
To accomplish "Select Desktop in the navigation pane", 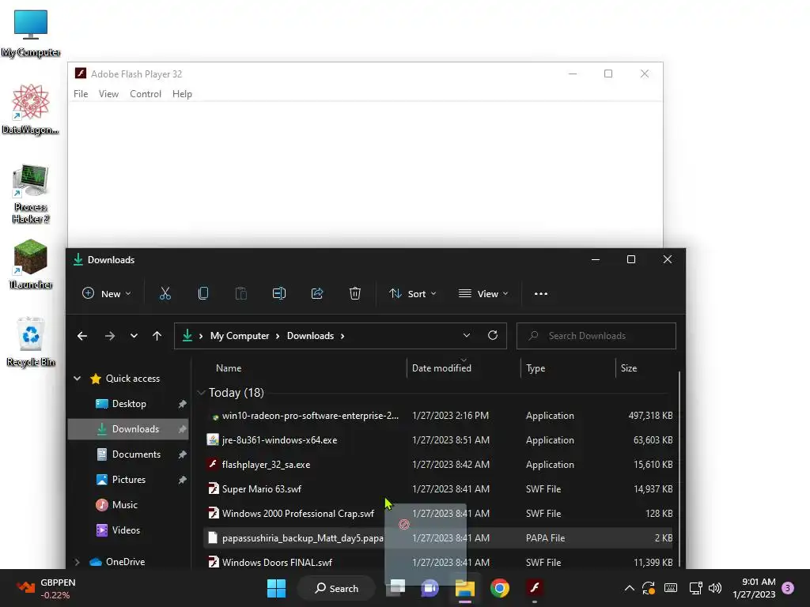I will (129, 404).
